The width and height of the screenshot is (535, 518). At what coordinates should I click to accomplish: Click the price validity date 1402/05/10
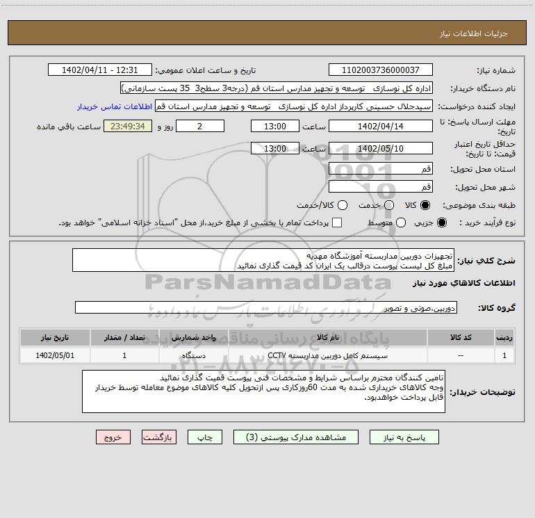tap(381, 148)
